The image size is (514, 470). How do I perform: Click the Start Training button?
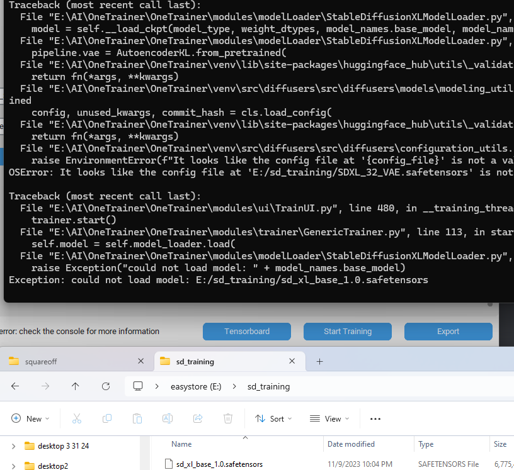pos(348,332)
